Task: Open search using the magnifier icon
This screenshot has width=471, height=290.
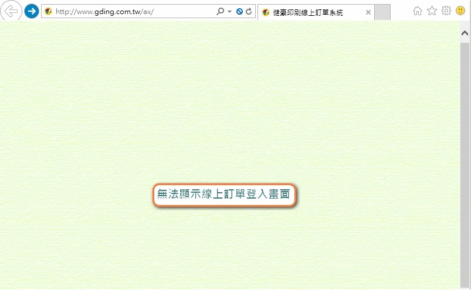Action: click(x=220, y=11)
